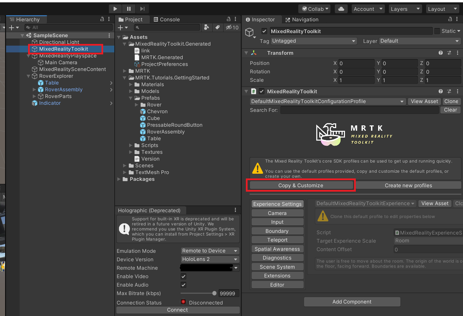The height and width of the screenshot is (316, 463).
Task: Open the Emulation Mode dropdown
Action: (210, 251)
